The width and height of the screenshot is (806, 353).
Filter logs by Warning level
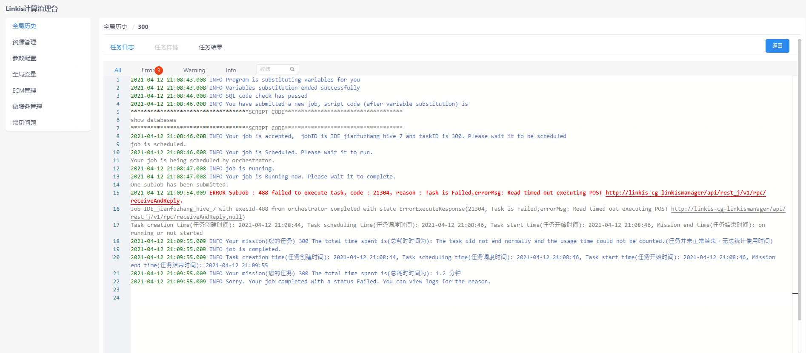[x=194, y=71]
